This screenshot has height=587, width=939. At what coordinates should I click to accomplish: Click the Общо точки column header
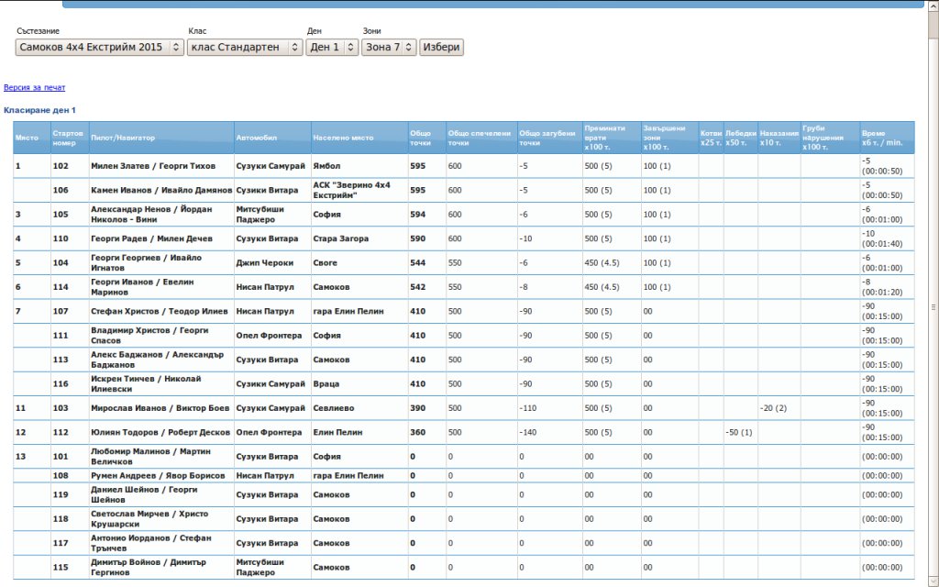421,138
